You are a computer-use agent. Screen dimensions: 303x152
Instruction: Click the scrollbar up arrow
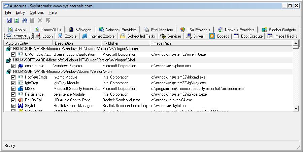coord(296,43)
